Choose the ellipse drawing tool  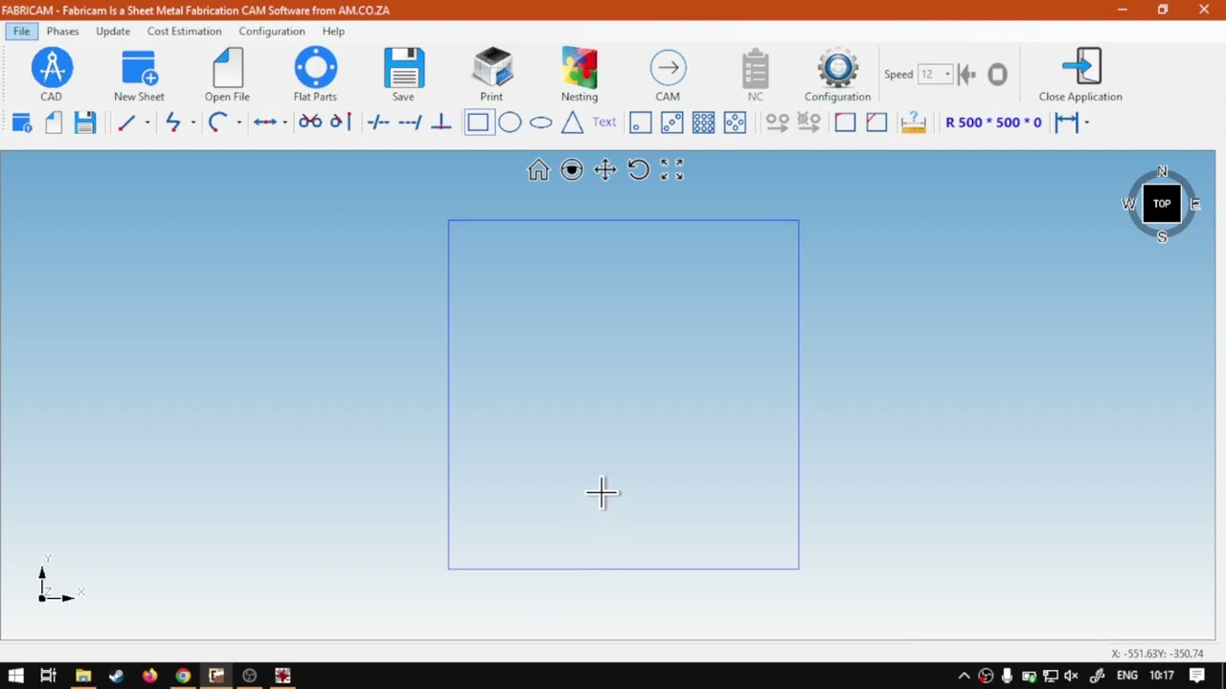coord(541,122)
